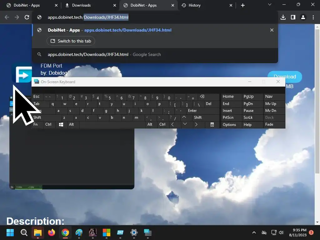The image size is (320, 240).
Task: Tap the left Shift key
Action: click(x=46, y=117)
